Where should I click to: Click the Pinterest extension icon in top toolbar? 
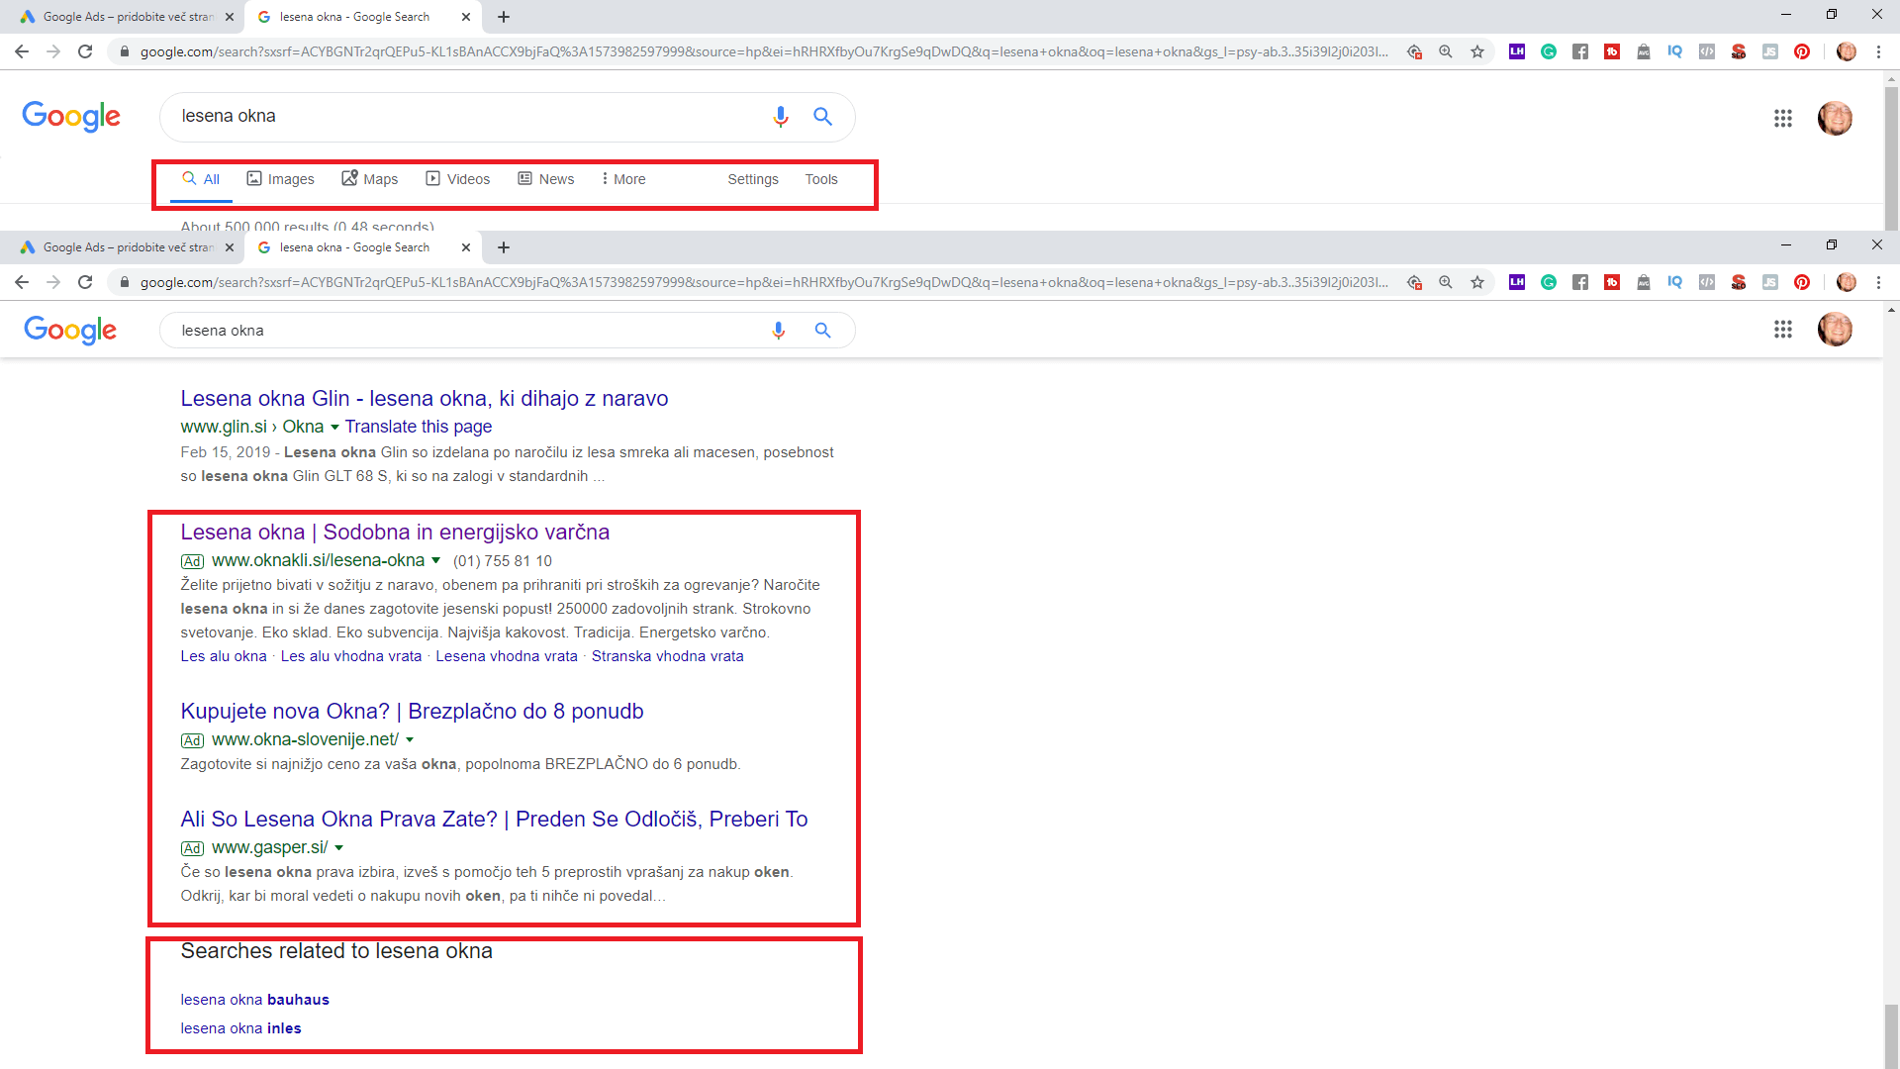coord(1802,51)
